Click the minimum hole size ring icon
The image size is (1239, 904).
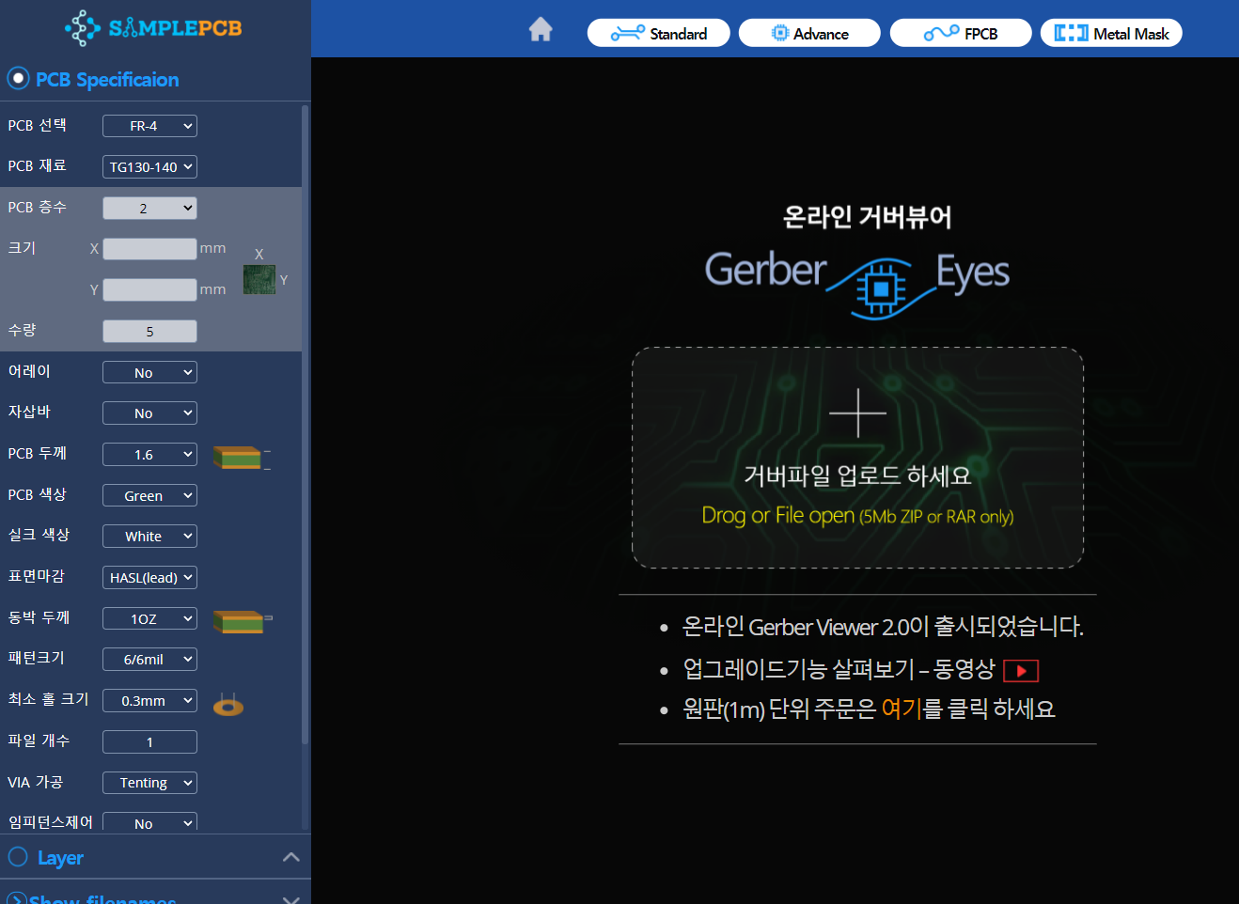pyautogui.click(x=228, y=705)
